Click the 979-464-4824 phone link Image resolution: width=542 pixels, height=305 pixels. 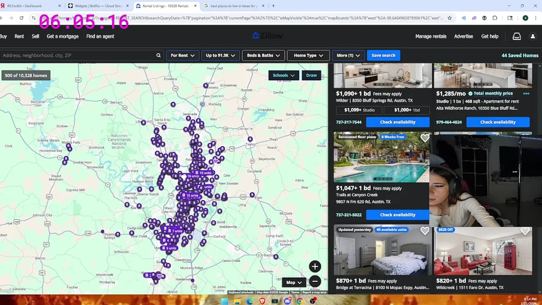pyautogui.click(x=449, y=122)
